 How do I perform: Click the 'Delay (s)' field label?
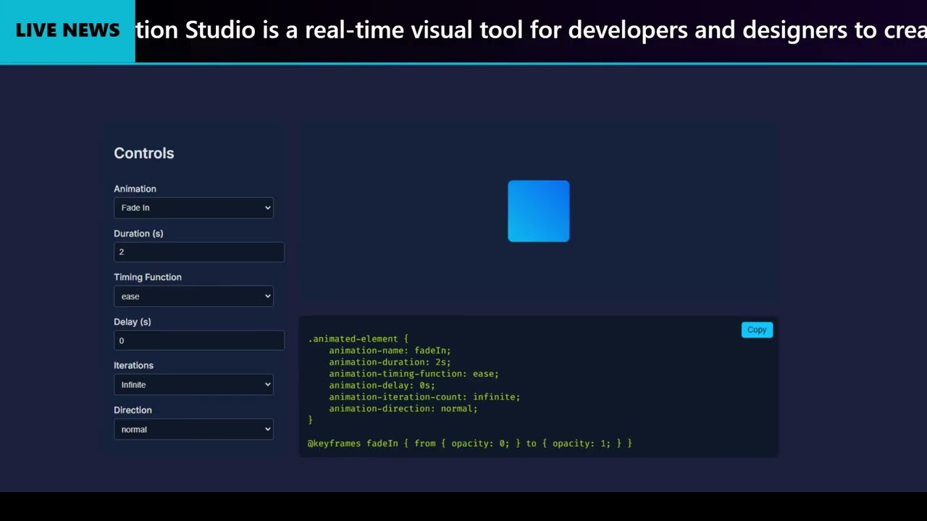click(x=133, y=322)
